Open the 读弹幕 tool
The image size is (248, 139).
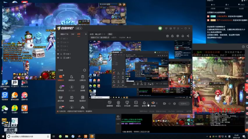82,88
